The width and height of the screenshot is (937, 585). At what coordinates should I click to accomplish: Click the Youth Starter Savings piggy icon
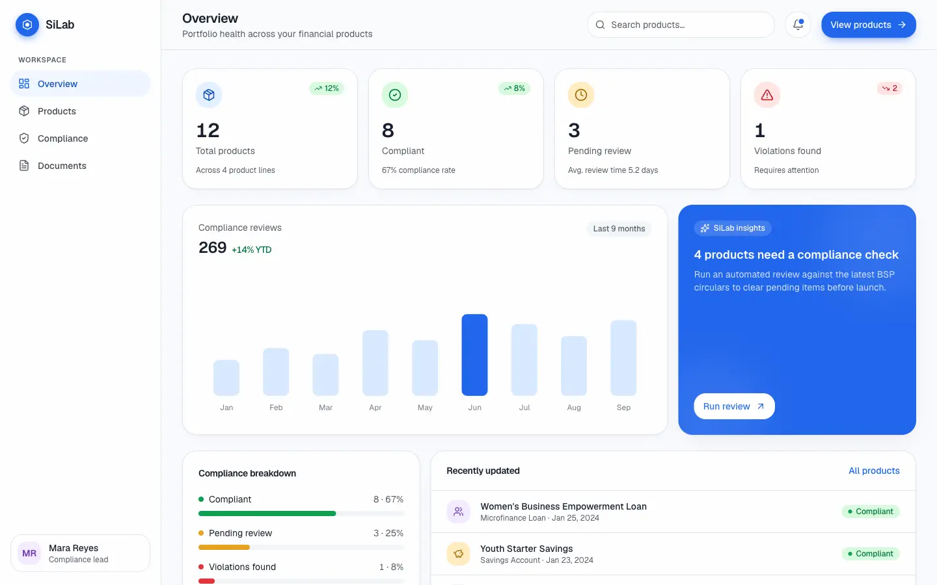tap(458, 554)
